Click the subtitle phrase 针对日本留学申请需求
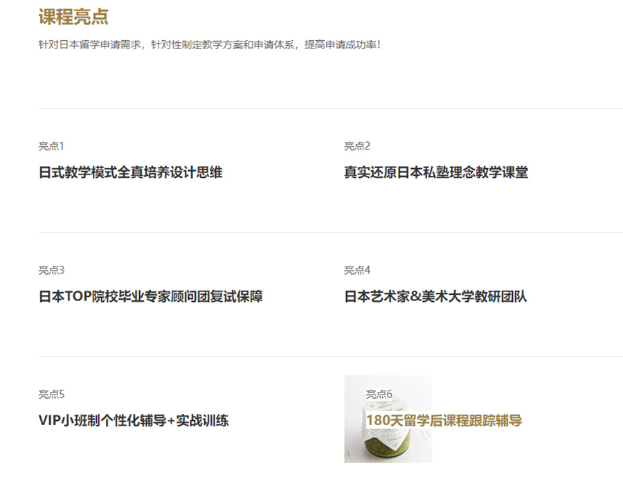 (x=90, y=45)
